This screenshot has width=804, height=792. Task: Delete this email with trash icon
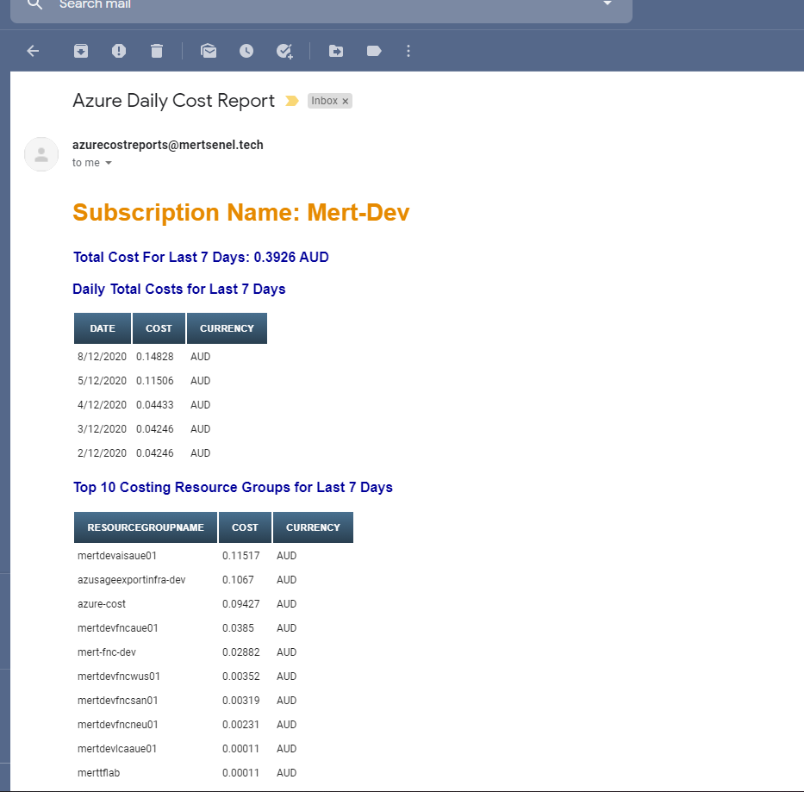pyautogui.click(x=157, y=51)
